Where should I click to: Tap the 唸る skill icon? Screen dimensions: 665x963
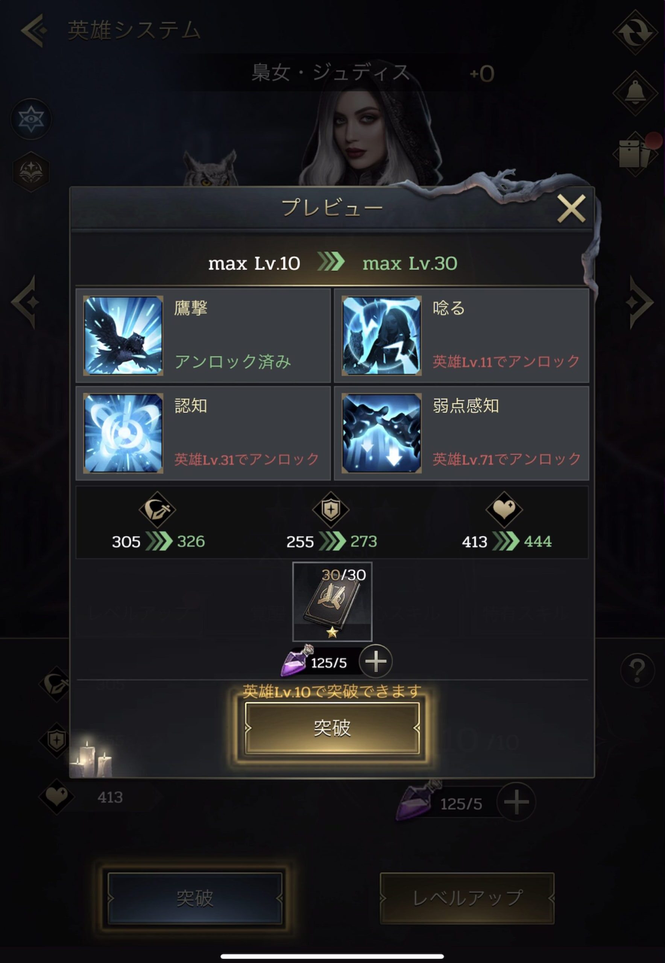click(x=381, y=336)
